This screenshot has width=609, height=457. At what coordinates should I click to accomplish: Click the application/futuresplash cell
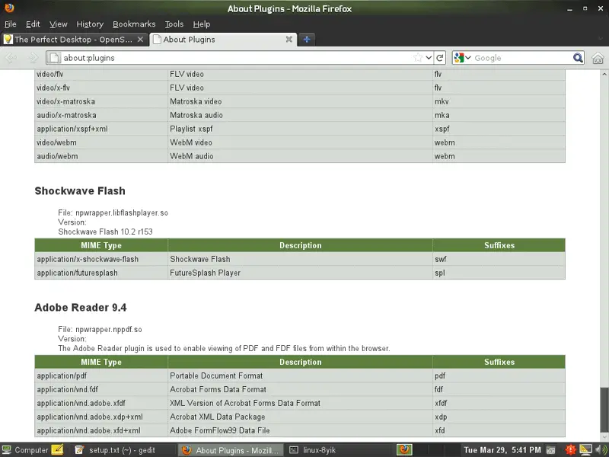point(101,273)
